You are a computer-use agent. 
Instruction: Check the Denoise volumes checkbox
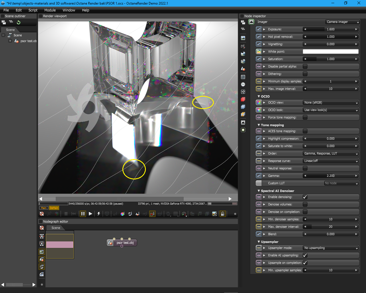click(305, 204)
